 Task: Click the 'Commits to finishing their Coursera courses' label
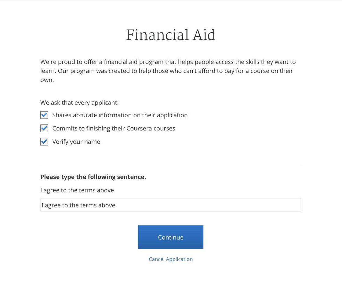pyautogui.click(x=114, y=128)
